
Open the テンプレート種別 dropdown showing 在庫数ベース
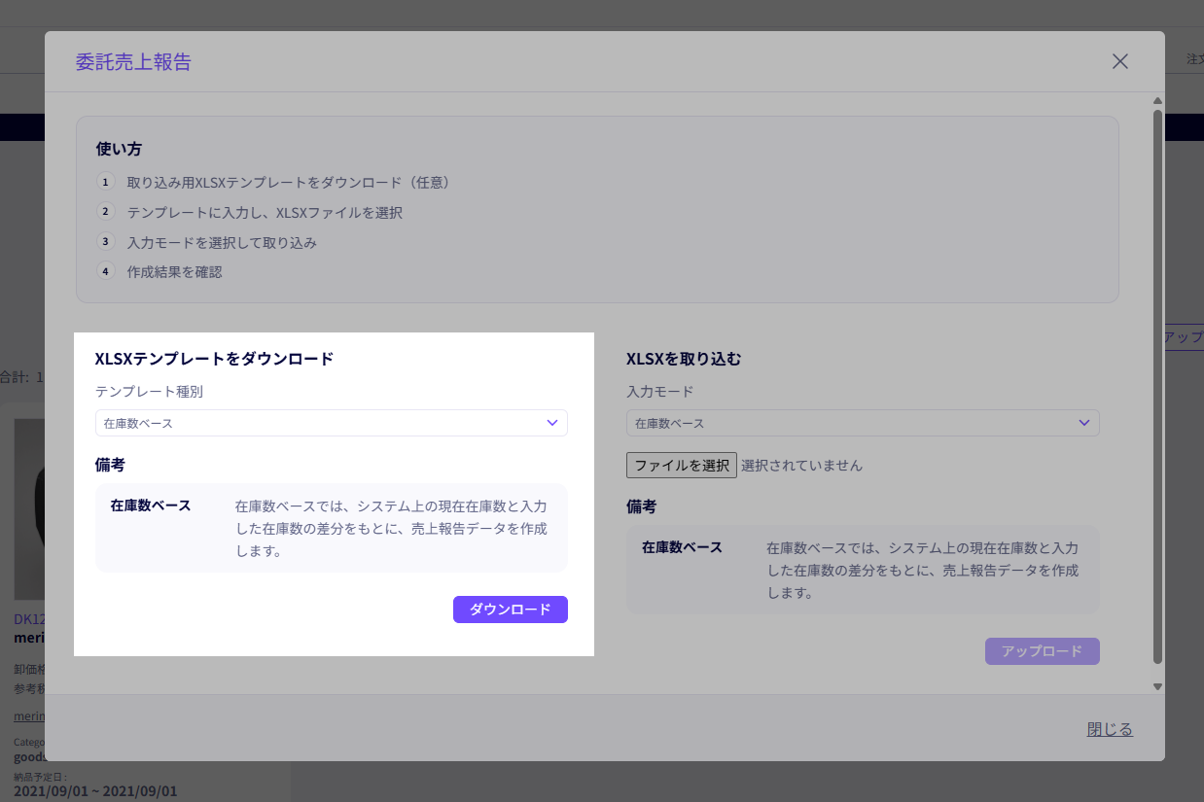point(331,423)
